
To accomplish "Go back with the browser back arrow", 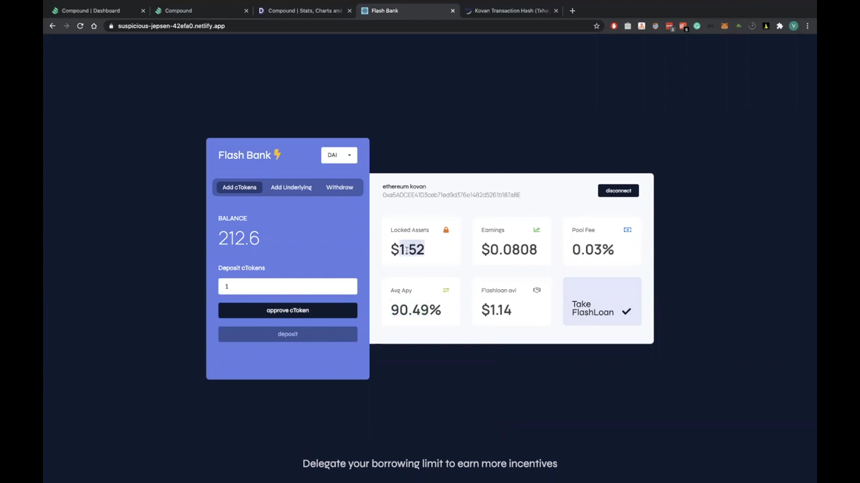I will 52,26.
